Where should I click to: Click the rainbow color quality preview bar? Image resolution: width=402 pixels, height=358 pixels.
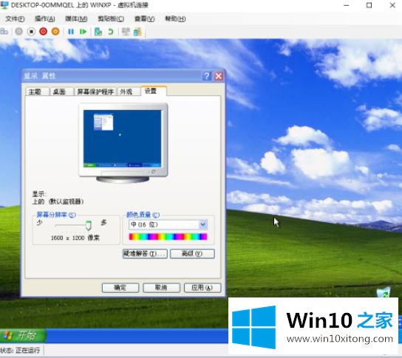168,237
